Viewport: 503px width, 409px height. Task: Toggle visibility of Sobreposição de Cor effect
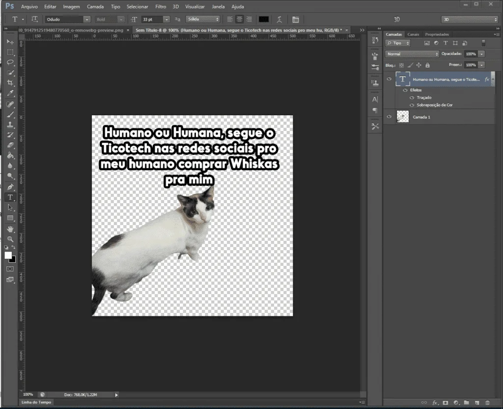coord(412,105)
